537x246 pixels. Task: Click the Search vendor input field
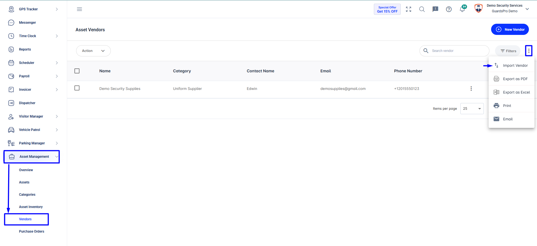pyautogui.click(x=454, y=51)
